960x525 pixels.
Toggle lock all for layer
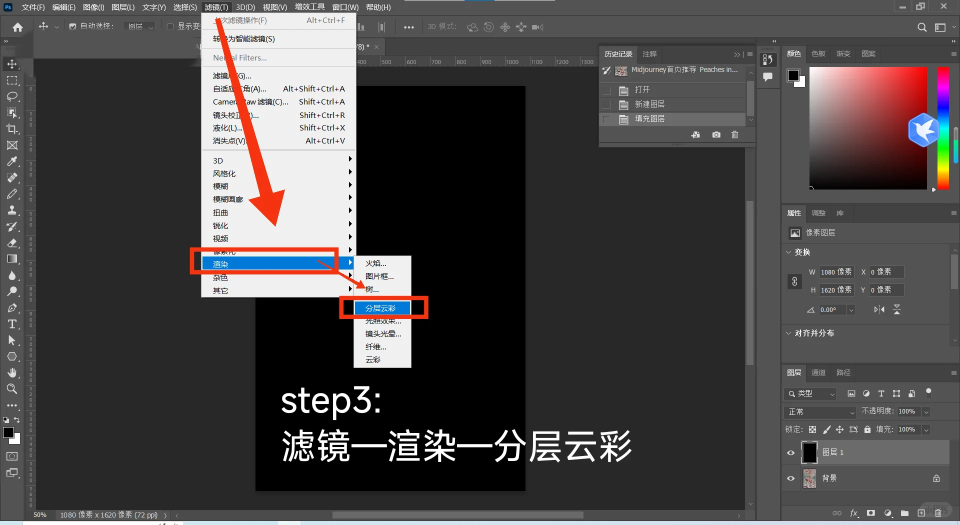(x=867, y=429)
